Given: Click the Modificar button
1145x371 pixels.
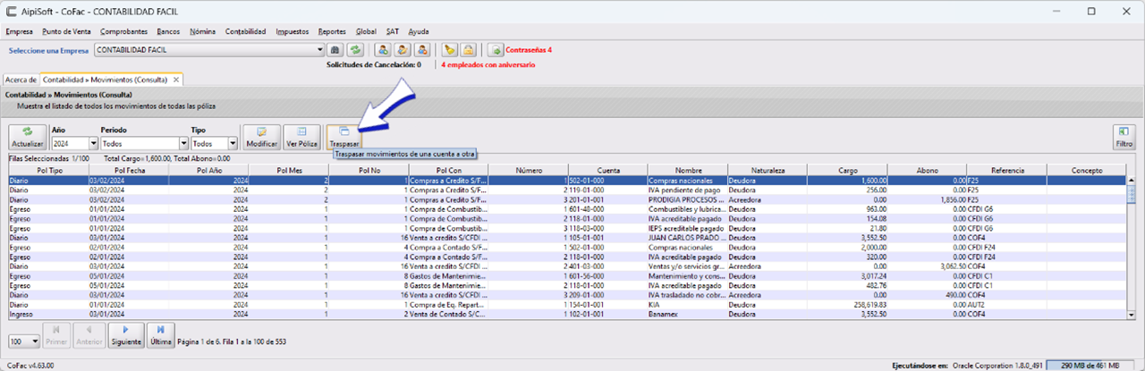Looking at the screenshot, I should point(262,137).
